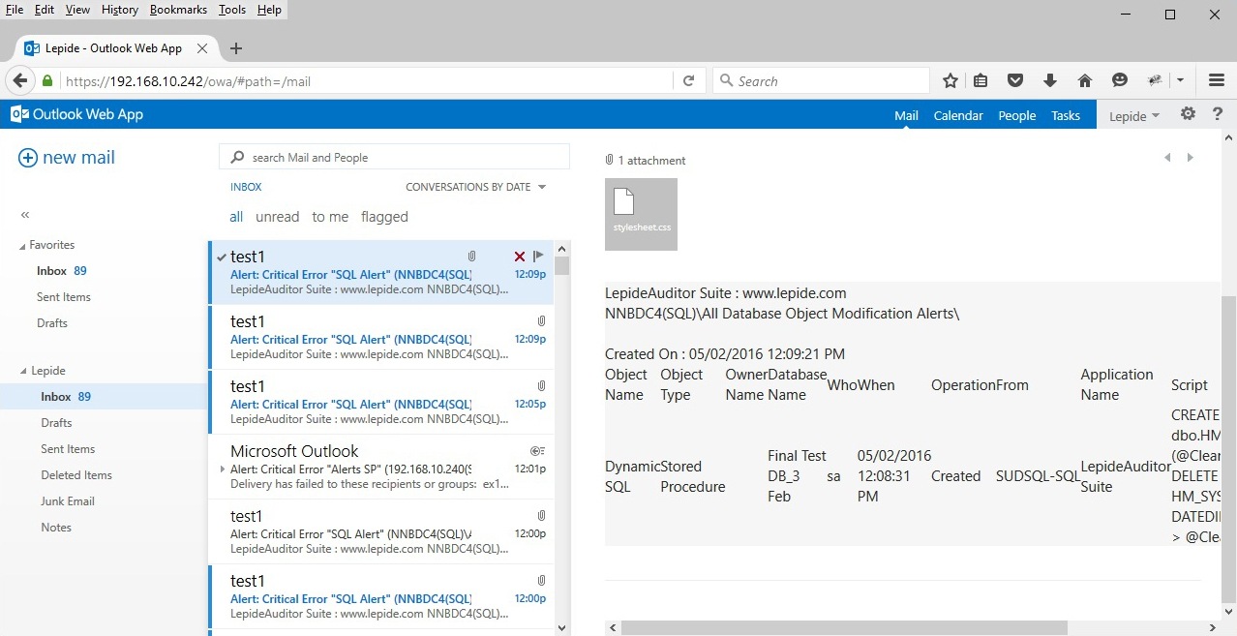Click the paperclip attachment icon on test1
The width and height of the screenshot is (1237, 636).
471,256
